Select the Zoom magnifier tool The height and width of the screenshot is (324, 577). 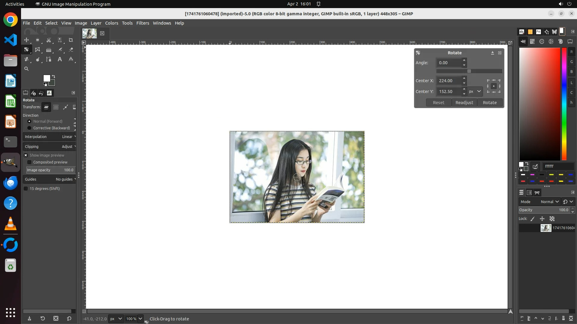pos(26,69)
